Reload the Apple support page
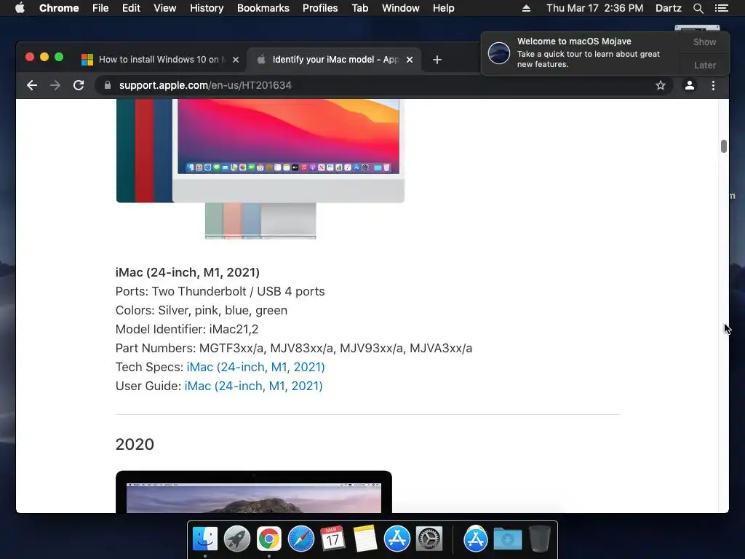Screen dimensions: 745x559 tap(79, 86)
